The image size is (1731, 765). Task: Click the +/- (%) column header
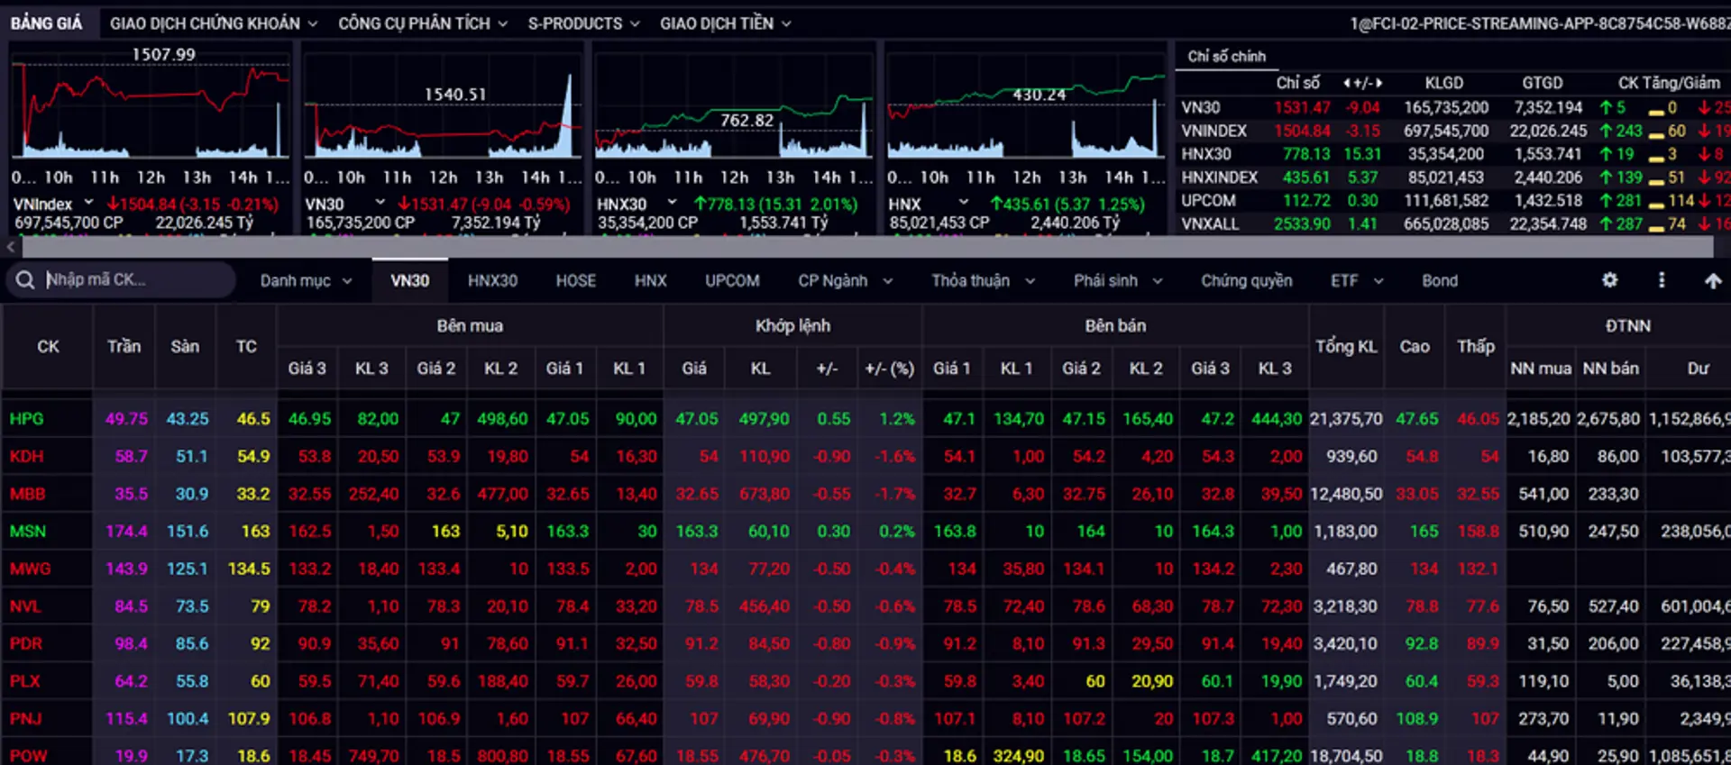click(x=889, y=369)
